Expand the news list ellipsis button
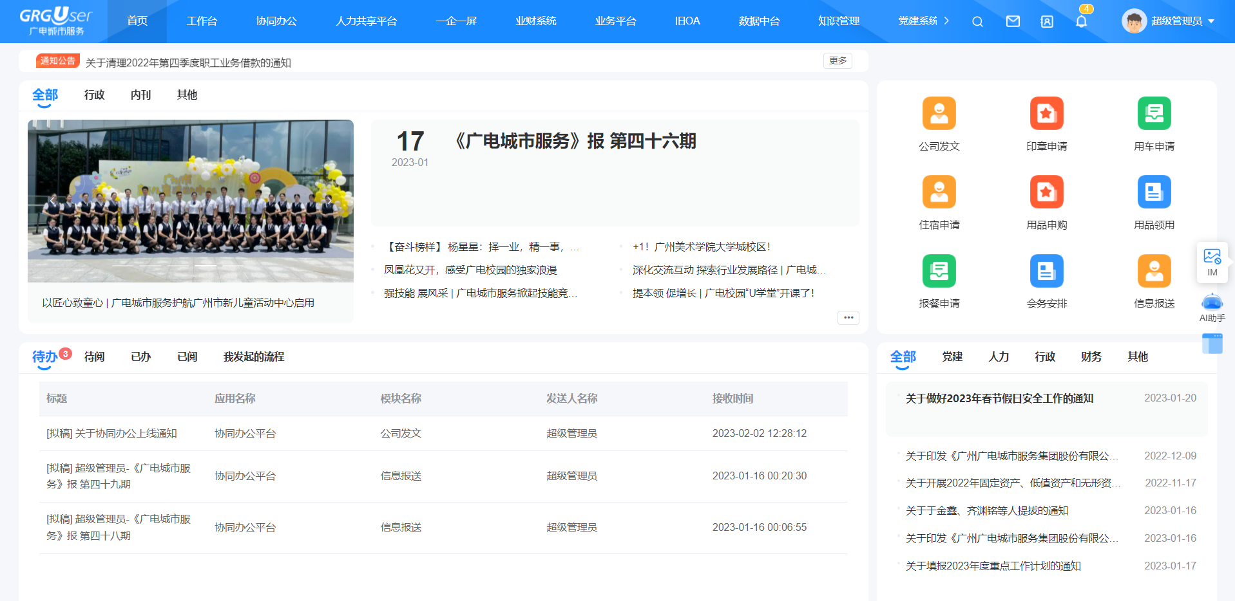 [848, 317]
